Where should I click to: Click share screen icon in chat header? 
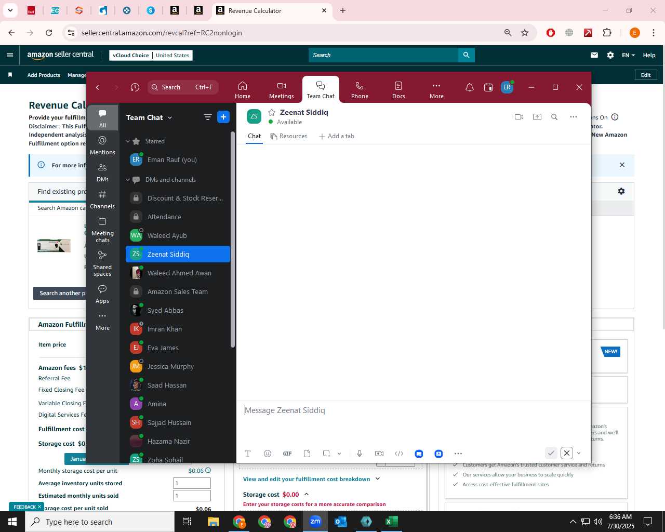537,117
